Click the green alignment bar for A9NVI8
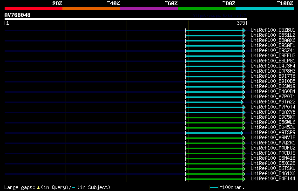 (214, 138)
